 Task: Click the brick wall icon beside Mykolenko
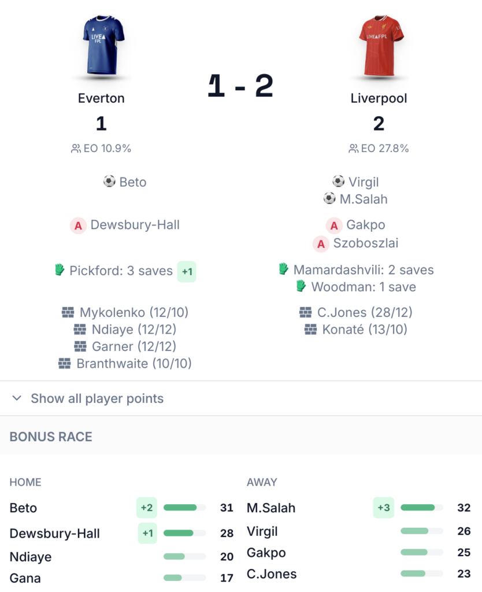pos(68,313)
